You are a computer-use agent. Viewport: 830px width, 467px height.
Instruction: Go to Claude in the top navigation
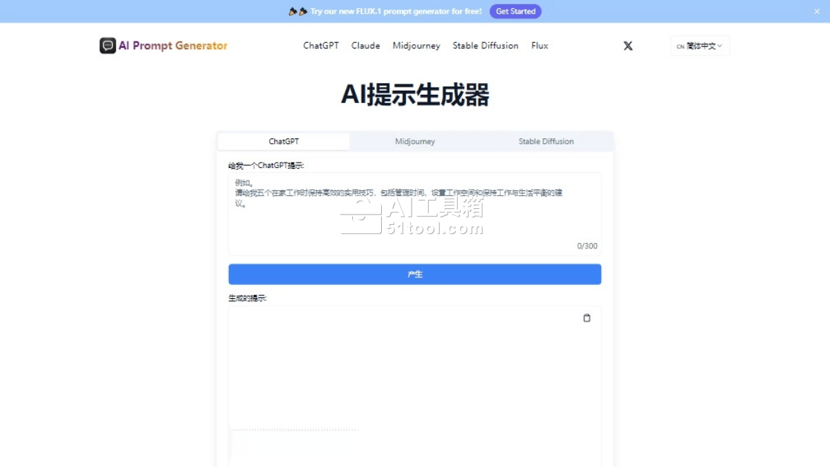pyautogui.click(x=365, y=46)
